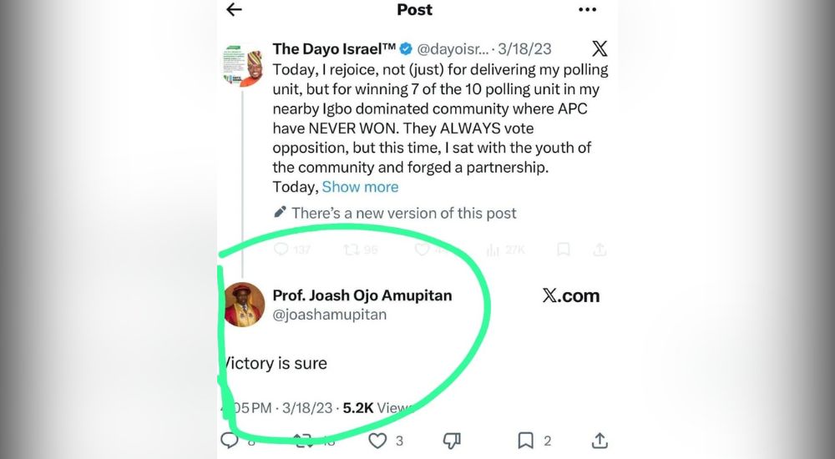Image resolution: width=835 pixels, height=459 pixels.
Task: Bookmark Dayo Israel's faded original post
Action: (564, 249)
